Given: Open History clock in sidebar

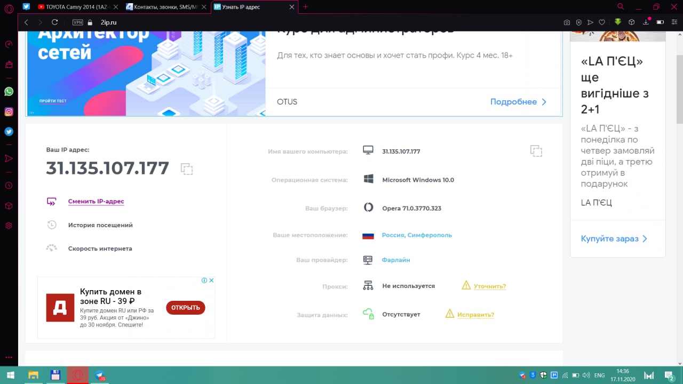Looking at the screenshot, I should [x=9, y=186].
